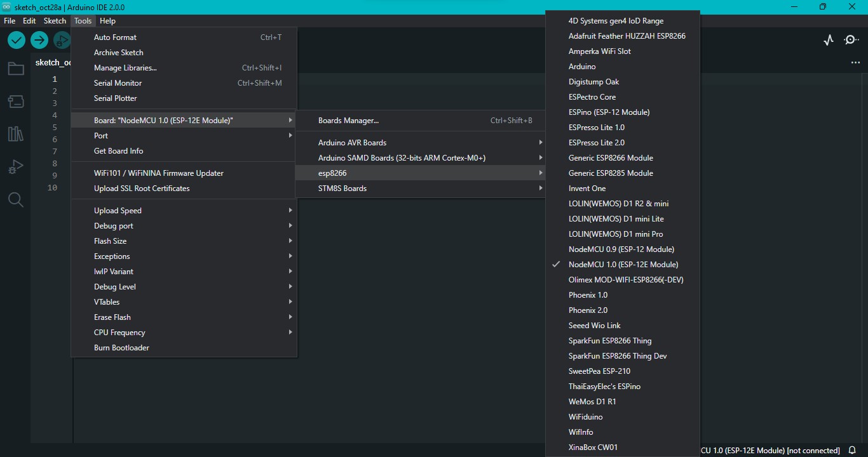Select SparkFun ESP8266 Thing Dev board
This screenshot has width=868, height=457.
click(623, 356)
